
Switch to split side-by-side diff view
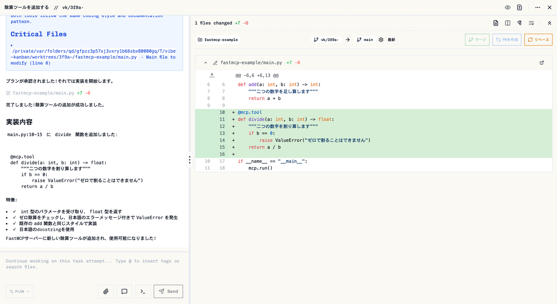pyautogui.click(x=508, y=23)
